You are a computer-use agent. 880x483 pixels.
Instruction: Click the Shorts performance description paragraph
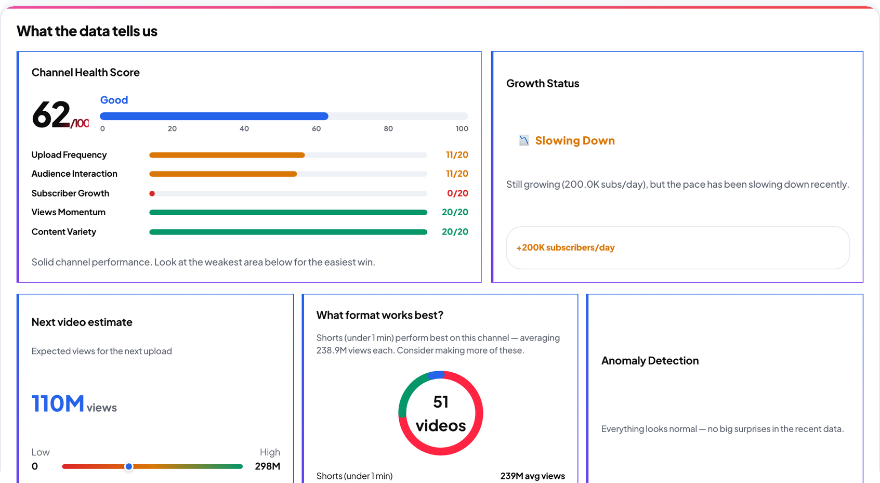click(x=438, y=344)
